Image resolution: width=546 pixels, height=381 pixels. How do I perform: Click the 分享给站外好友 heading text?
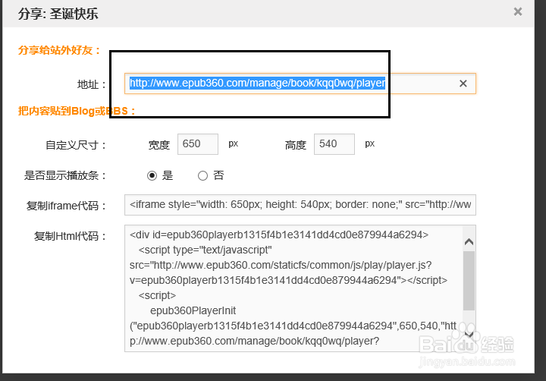click(59, 50)
